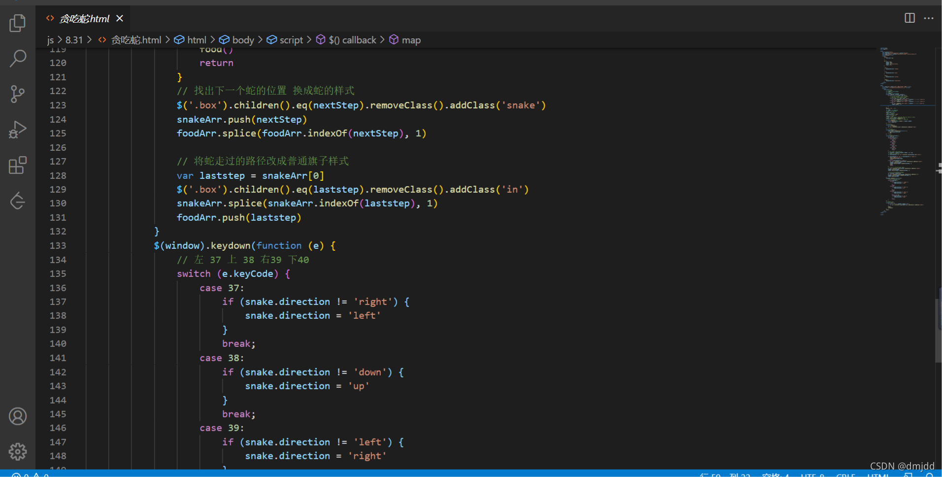Click "snake.direction = 'up'" on line 143

click(307, 386)
